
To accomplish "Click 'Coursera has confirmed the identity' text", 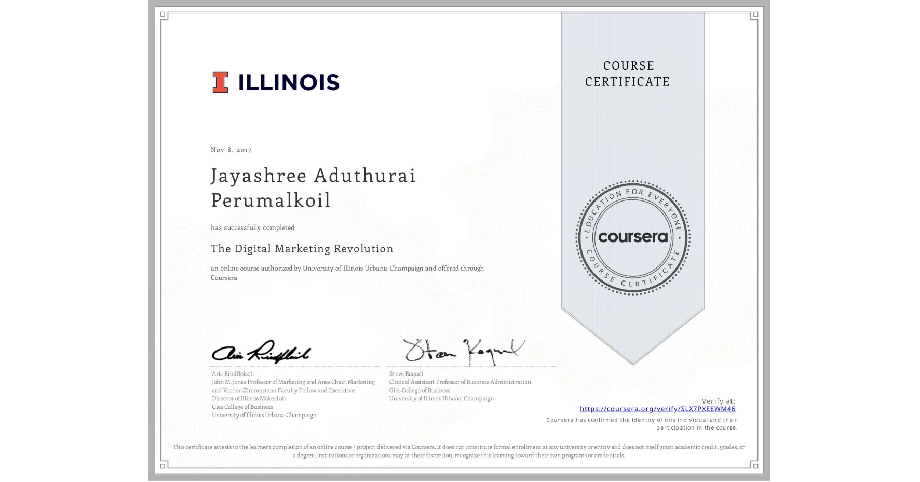I will click(642, 423).
